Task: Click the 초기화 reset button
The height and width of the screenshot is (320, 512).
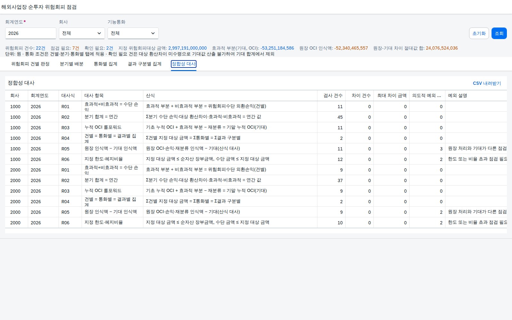Action: tap(479, 33)
